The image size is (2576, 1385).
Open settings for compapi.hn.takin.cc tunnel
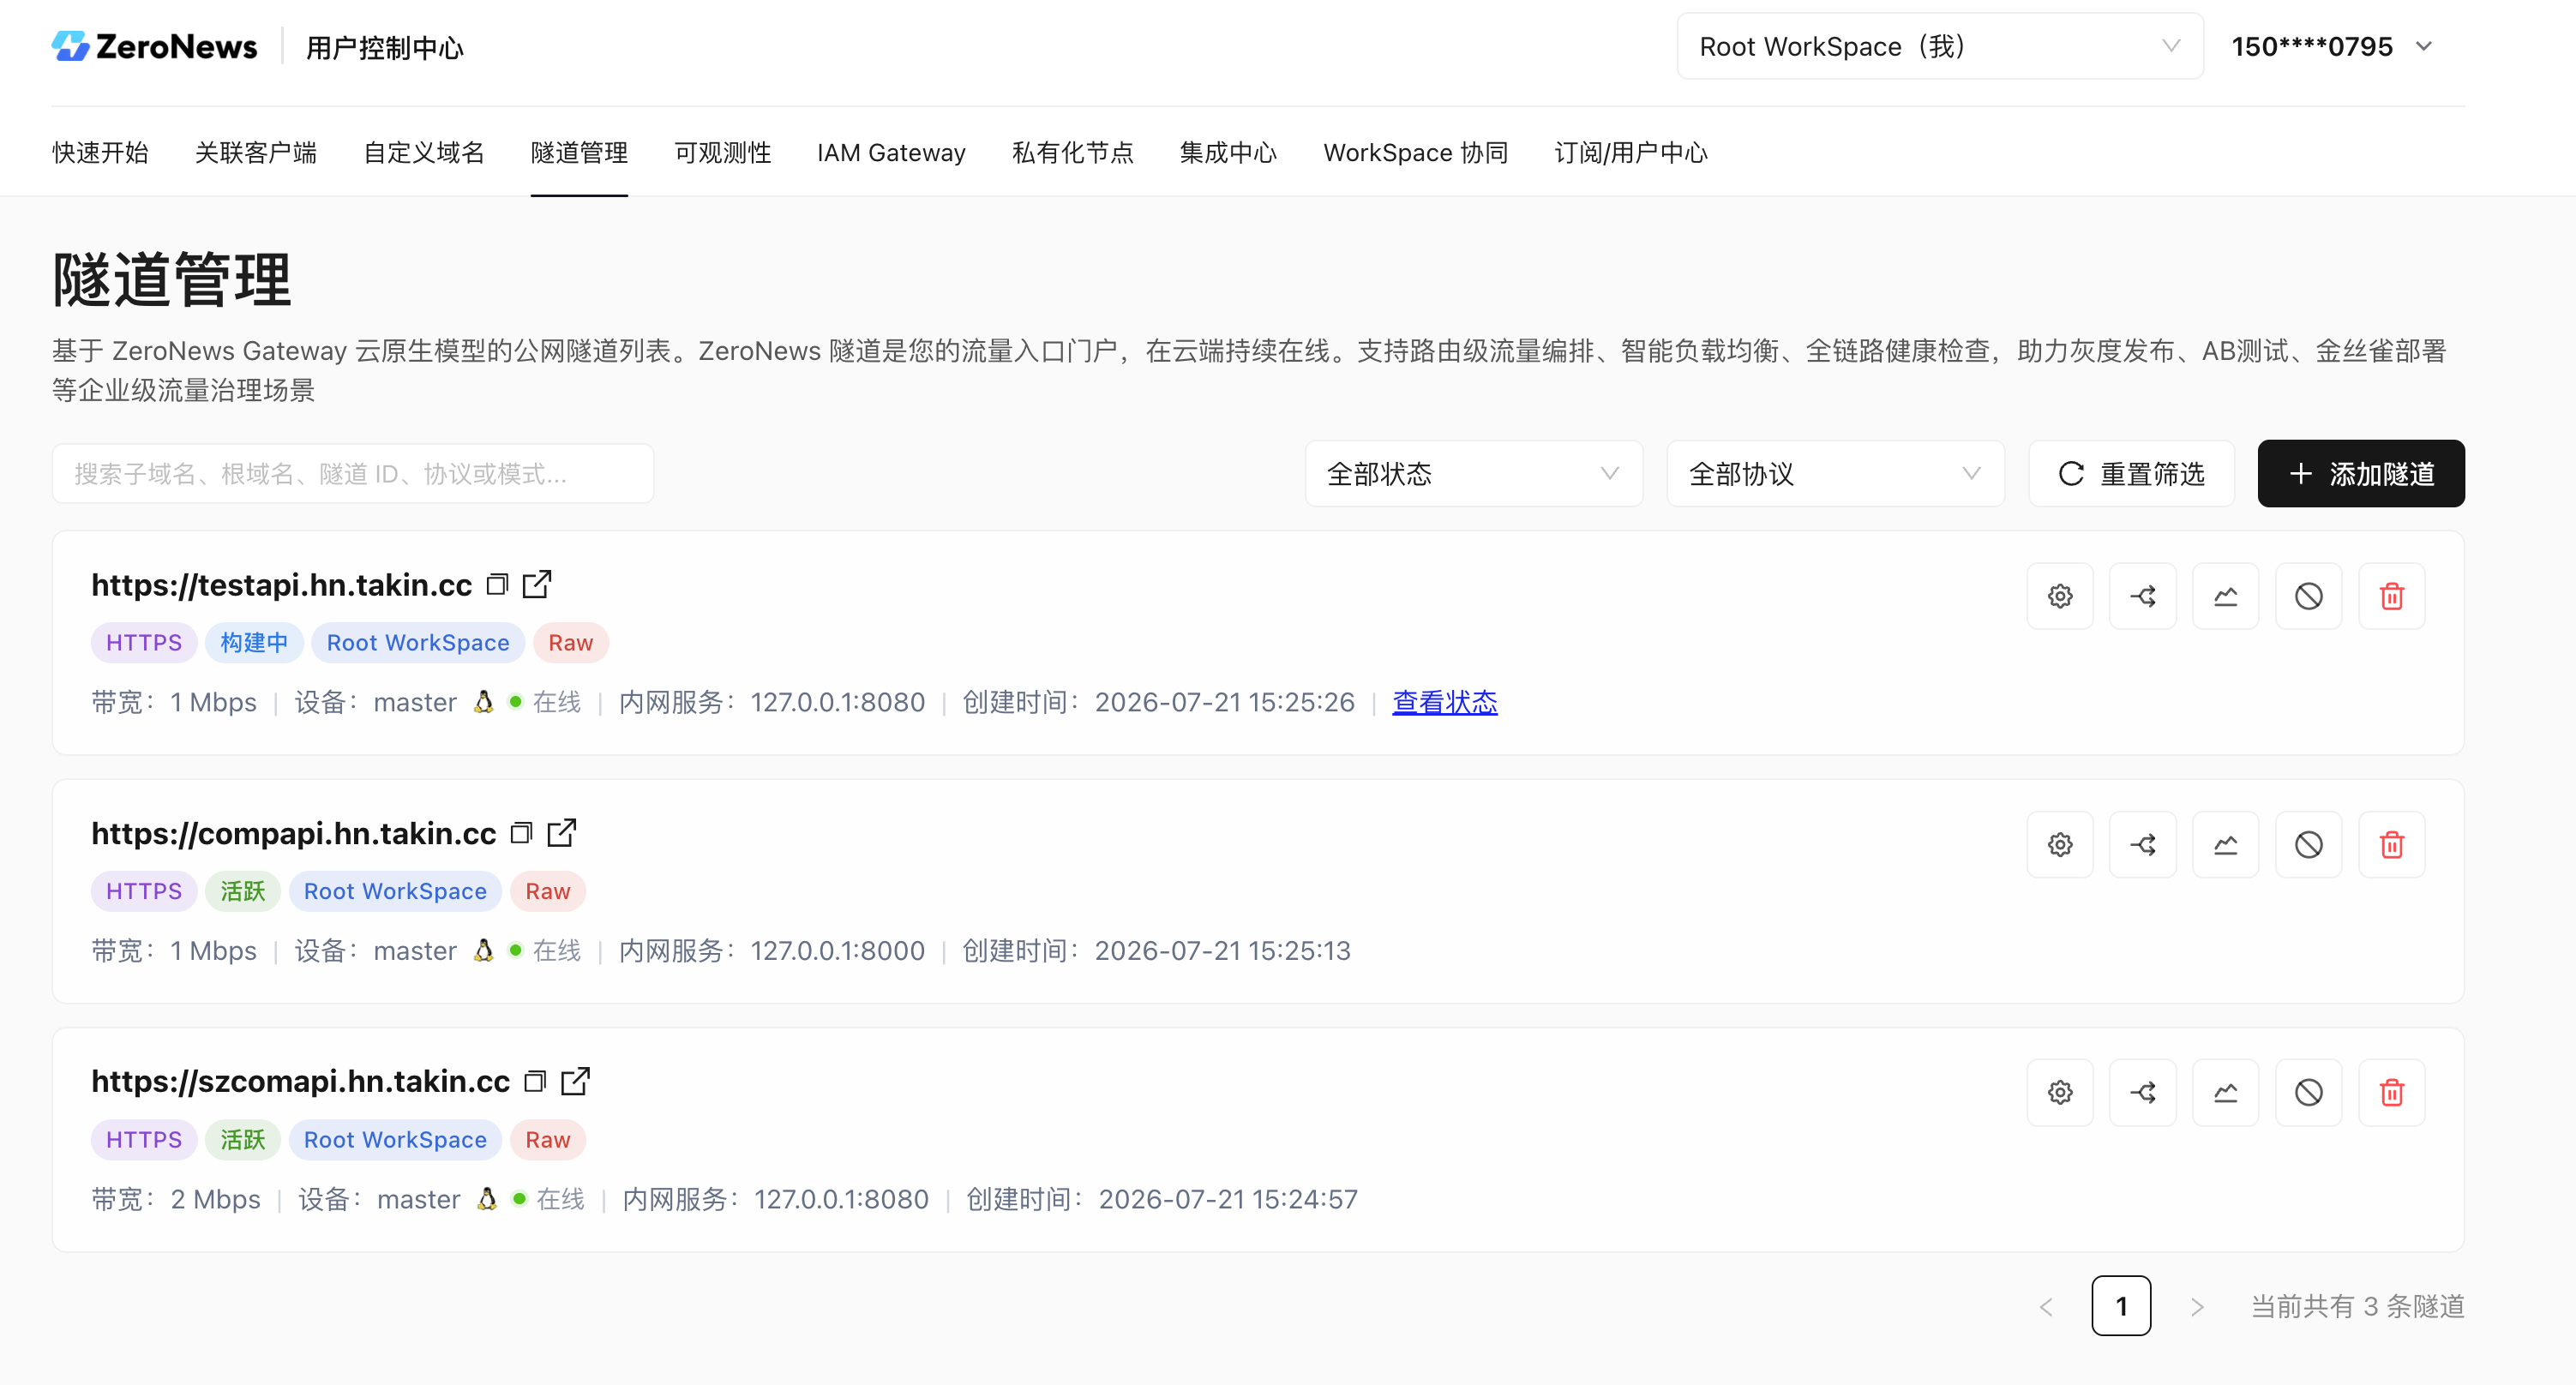[x=2060, y=845]
